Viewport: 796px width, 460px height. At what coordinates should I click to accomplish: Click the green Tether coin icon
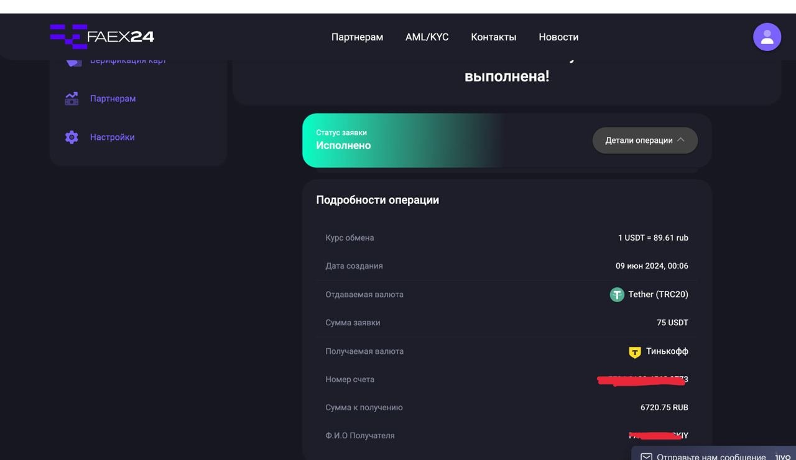point(616,295)
